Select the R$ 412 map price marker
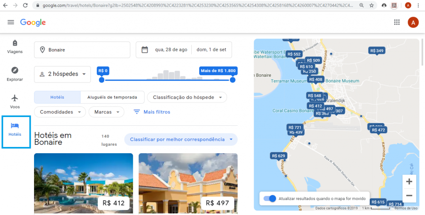 [x=315, y=106]
